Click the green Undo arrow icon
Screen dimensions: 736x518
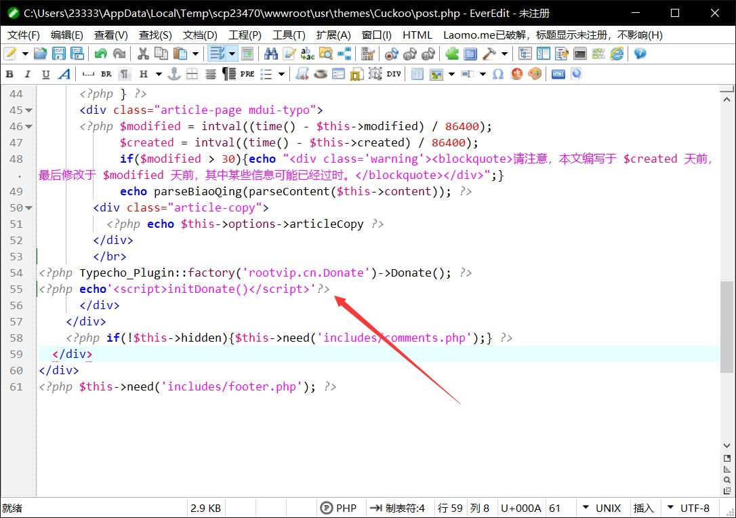pos(101,54)
